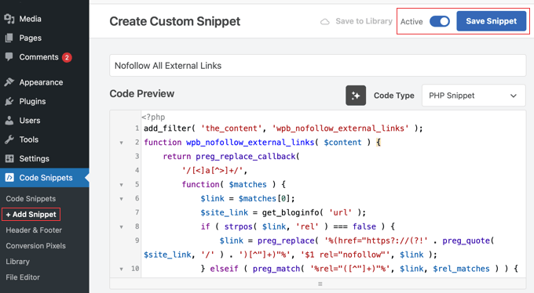Open Library submenu link
Image resolution: width=534 pixels, height=293 pixels.
pyautogui.click(x=18, y=262)
